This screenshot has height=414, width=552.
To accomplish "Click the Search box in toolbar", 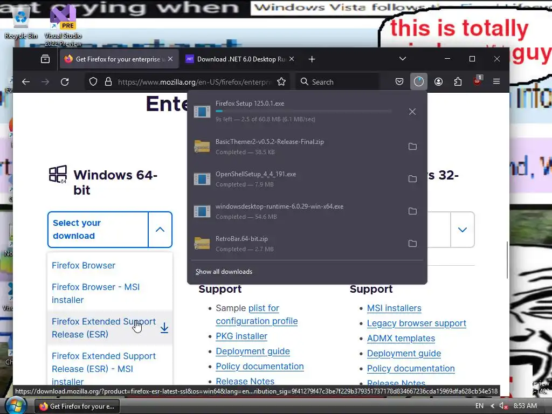I will 337,82.
